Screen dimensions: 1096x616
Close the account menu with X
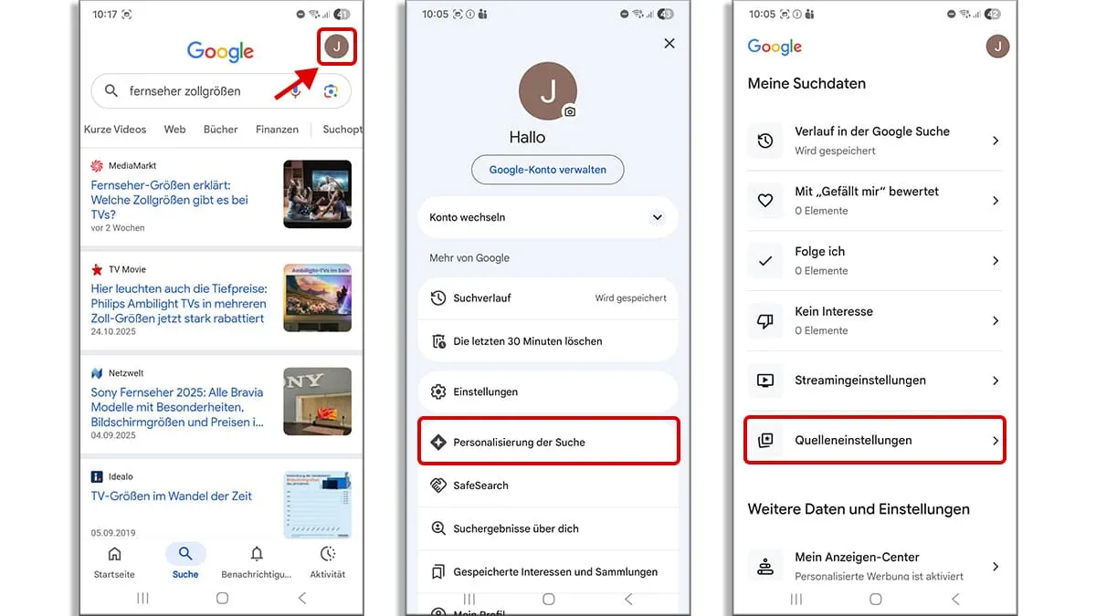(669, 44)
